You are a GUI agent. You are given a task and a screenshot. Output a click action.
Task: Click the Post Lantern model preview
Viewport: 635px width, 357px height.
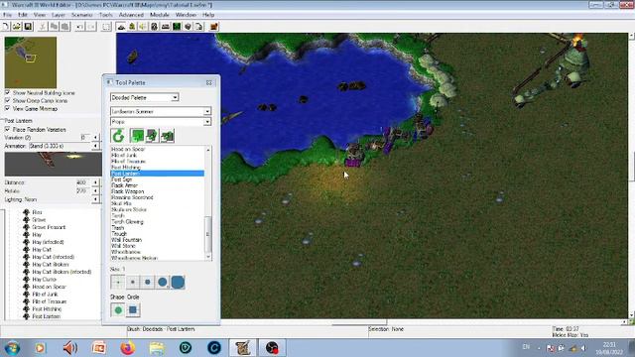[53, 164]
